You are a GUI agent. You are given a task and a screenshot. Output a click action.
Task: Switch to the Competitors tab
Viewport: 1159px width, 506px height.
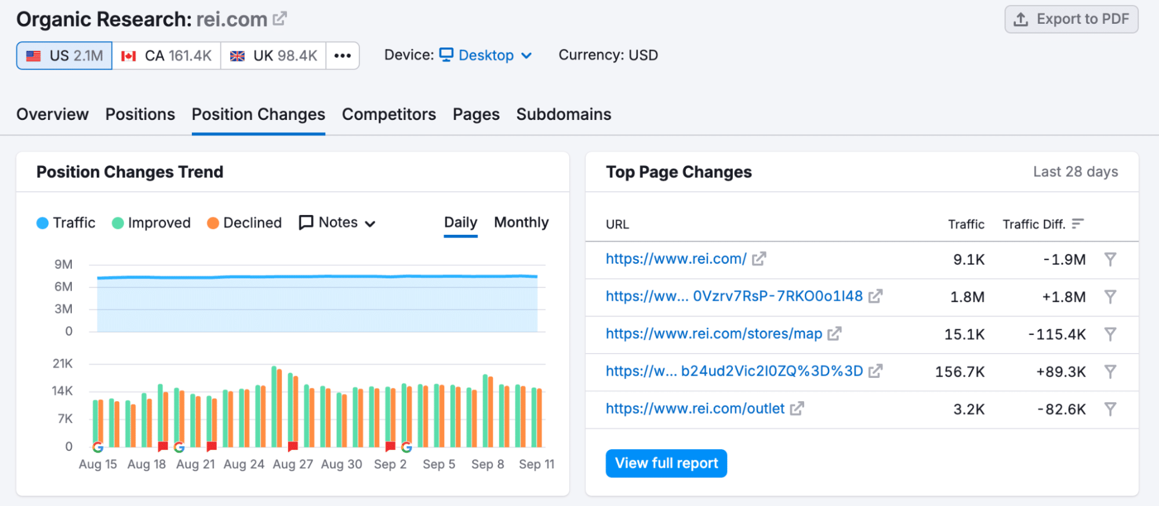pyautogui.click(x=389, y=114)
